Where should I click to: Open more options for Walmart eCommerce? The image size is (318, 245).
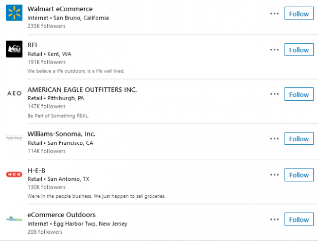[x=274, y=13]
